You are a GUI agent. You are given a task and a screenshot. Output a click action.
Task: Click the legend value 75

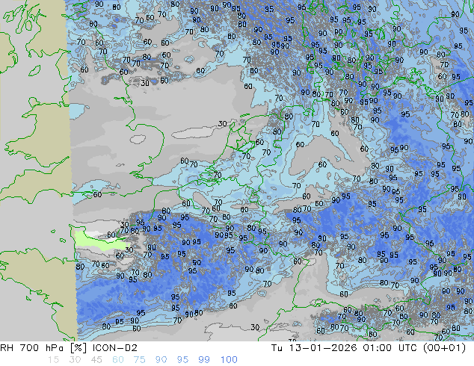[x=140, y=360]
